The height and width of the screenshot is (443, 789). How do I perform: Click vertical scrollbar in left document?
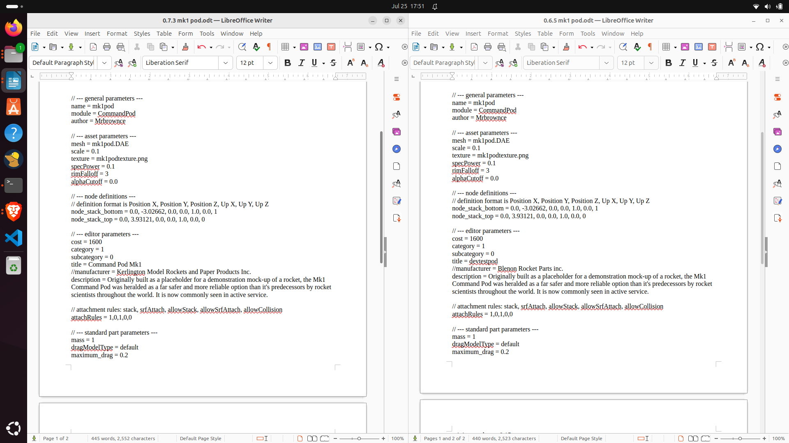pos(381,197)
